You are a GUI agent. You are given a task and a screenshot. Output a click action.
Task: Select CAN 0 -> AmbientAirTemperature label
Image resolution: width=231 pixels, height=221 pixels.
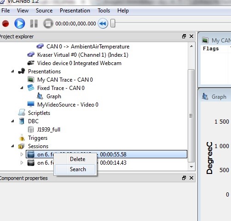point(88,47)
